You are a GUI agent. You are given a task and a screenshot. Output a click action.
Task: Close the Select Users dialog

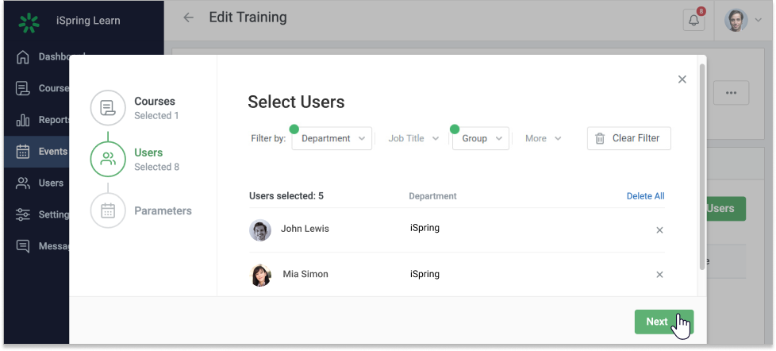pos(682,79)
